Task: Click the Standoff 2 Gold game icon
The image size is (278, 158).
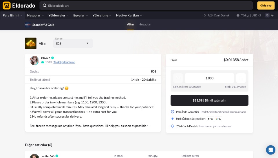Action: [x=28, y=25]
